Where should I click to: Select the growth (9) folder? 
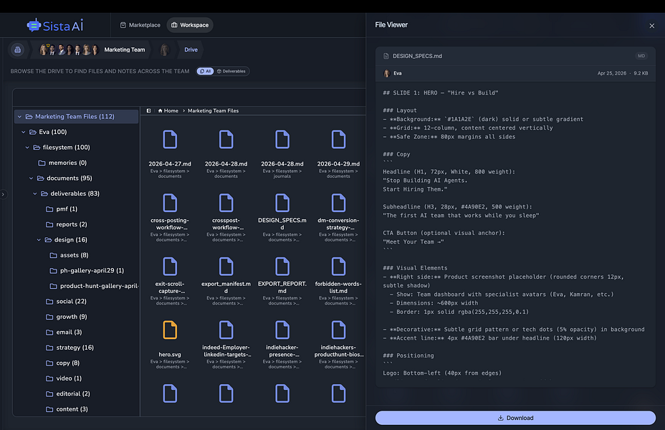[x=67, y=316]
